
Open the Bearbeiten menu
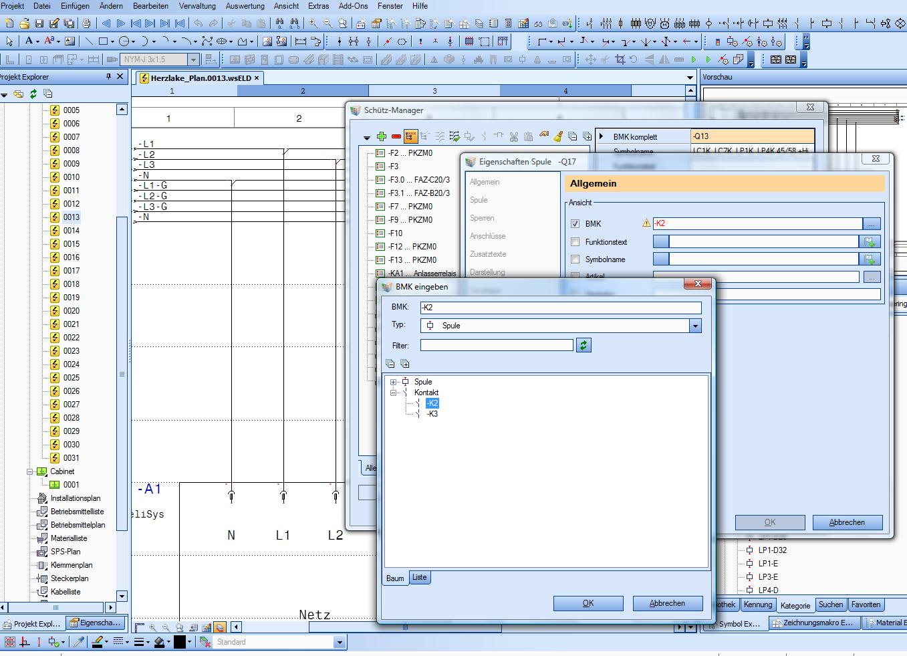point(150,6)
